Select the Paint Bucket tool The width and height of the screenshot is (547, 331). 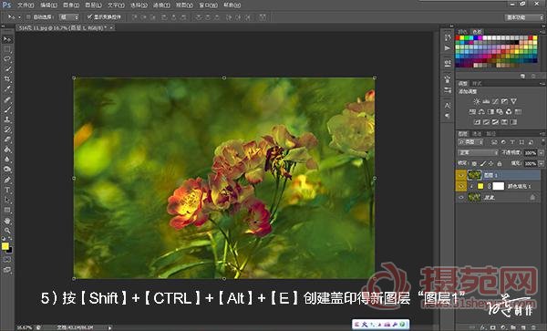tap(7, 150)
